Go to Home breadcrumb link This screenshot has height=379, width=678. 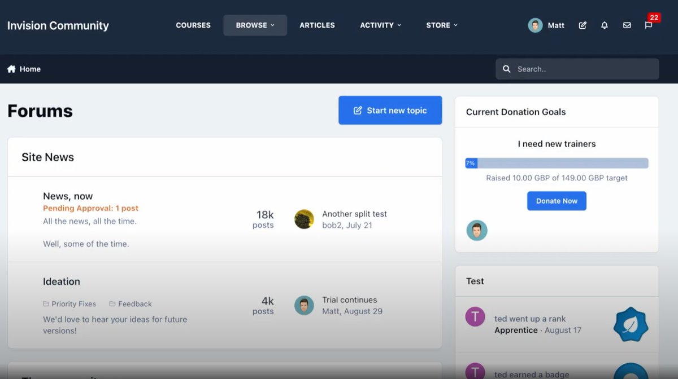[x=30, y=69]
